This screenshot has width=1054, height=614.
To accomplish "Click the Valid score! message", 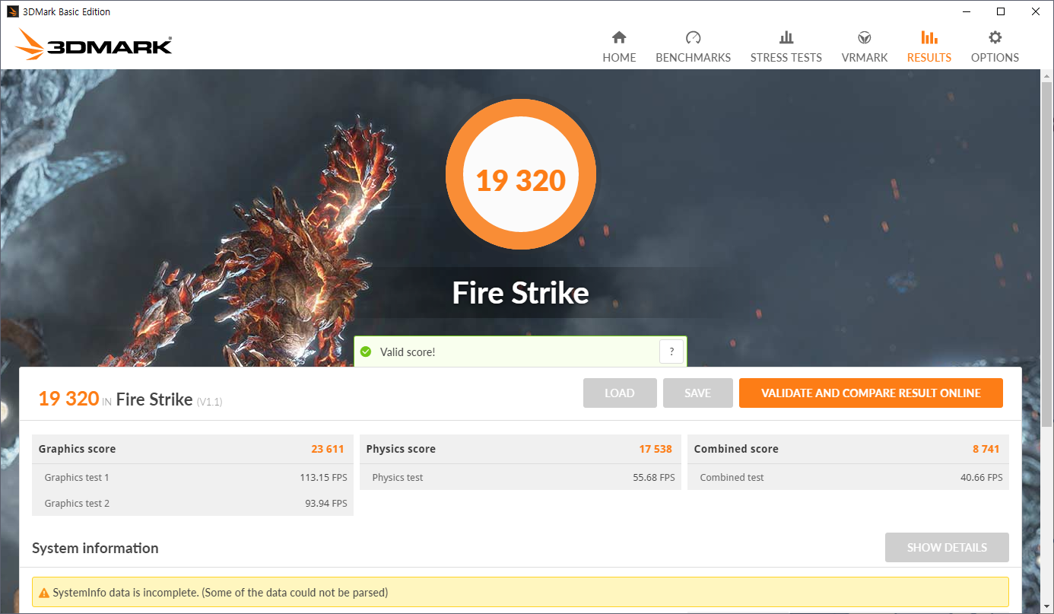I will [x=408, y=352].
